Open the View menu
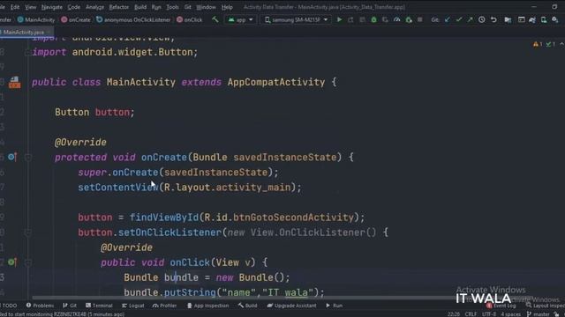Viewport: 565px width, 317px height. [x=30, y=7]
